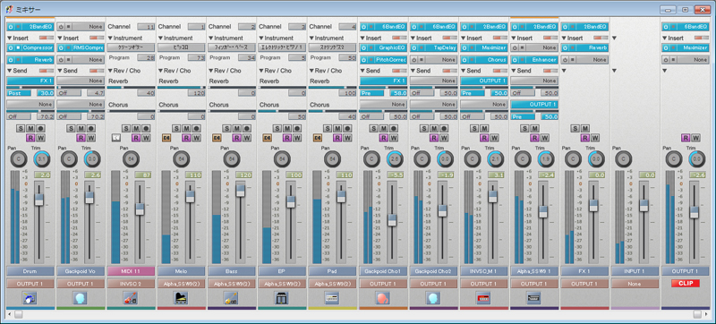The image size is (716, 324).
Task: Mute the Gackpoid Vo track
Action: tap(81, 129)
